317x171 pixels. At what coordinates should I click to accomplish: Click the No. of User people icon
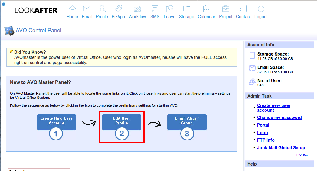252,82
